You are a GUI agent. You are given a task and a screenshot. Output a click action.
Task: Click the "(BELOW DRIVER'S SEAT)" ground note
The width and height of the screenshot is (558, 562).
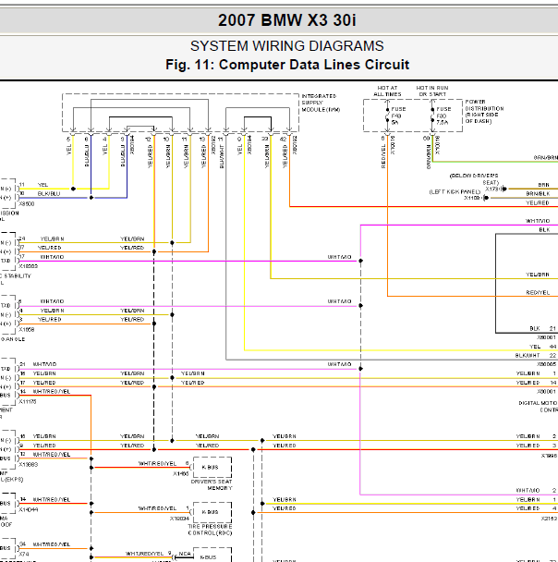pos(474,178)
